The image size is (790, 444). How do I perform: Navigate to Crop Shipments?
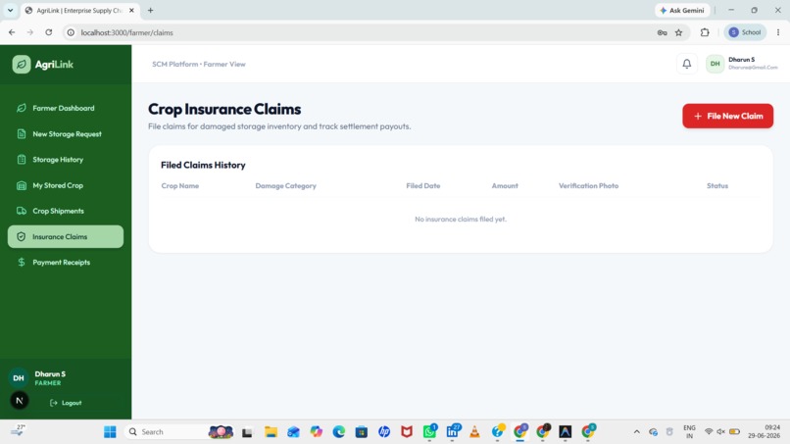coord(66,211)
